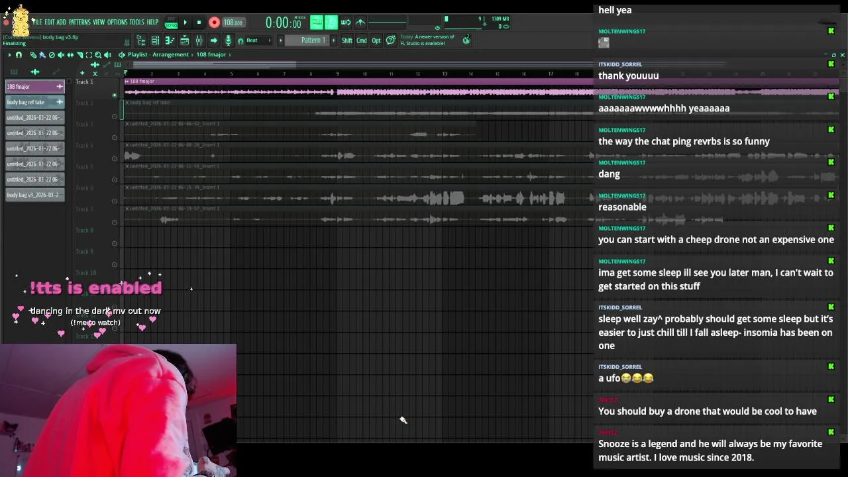Select the Slice tool in playlist

[x=79, y=55]
